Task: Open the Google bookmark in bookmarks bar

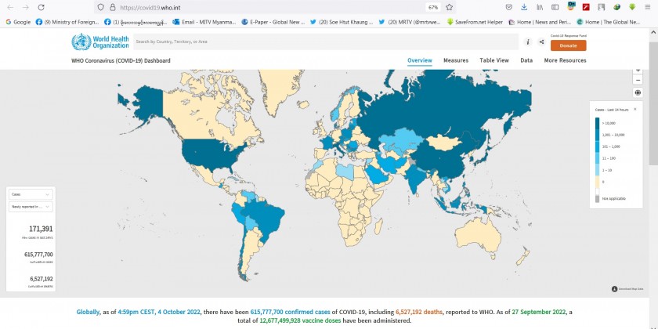Action: 17,22
